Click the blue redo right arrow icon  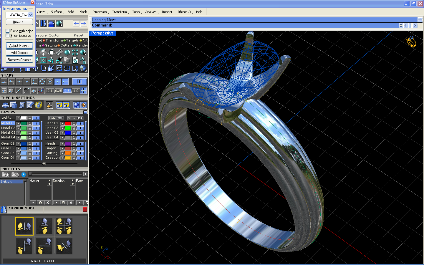(x=84, y=23)
